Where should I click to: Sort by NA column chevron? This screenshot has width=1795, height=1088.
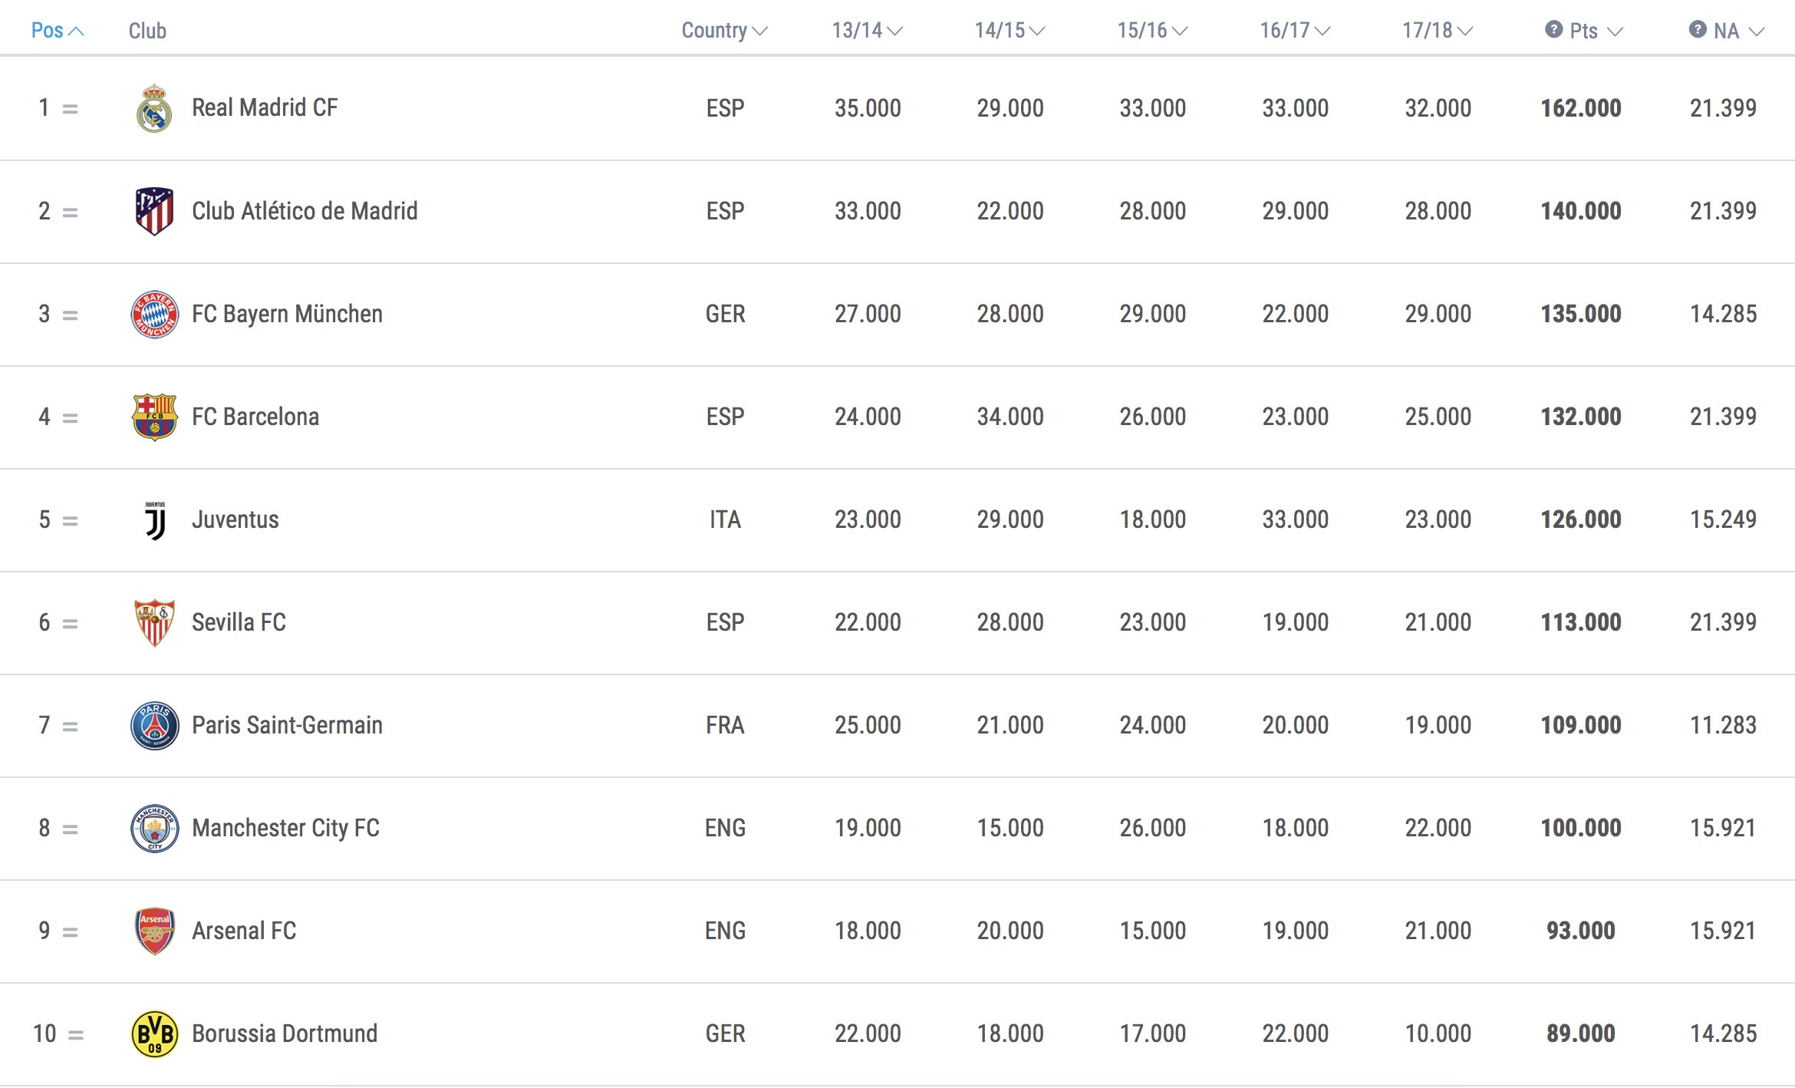tap(1757, 31)
